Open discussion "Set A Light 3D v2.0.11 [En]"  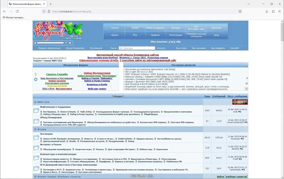tap(139, 72)
